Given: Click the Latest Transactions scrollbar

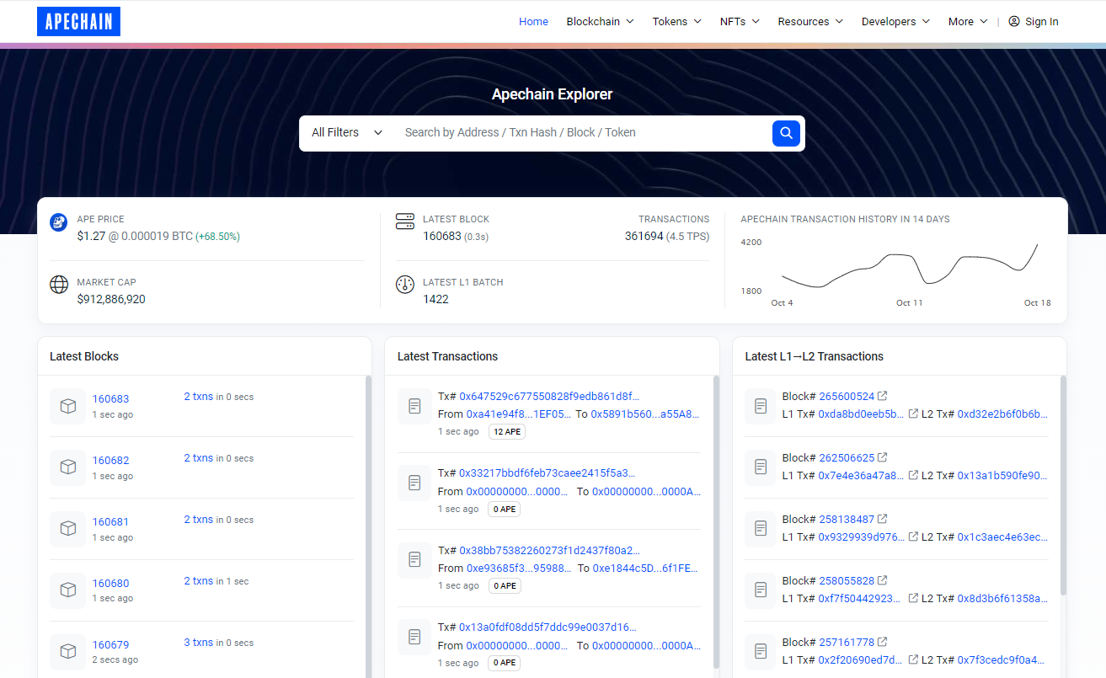Looking at the screenshot, I should coord(716,522).
